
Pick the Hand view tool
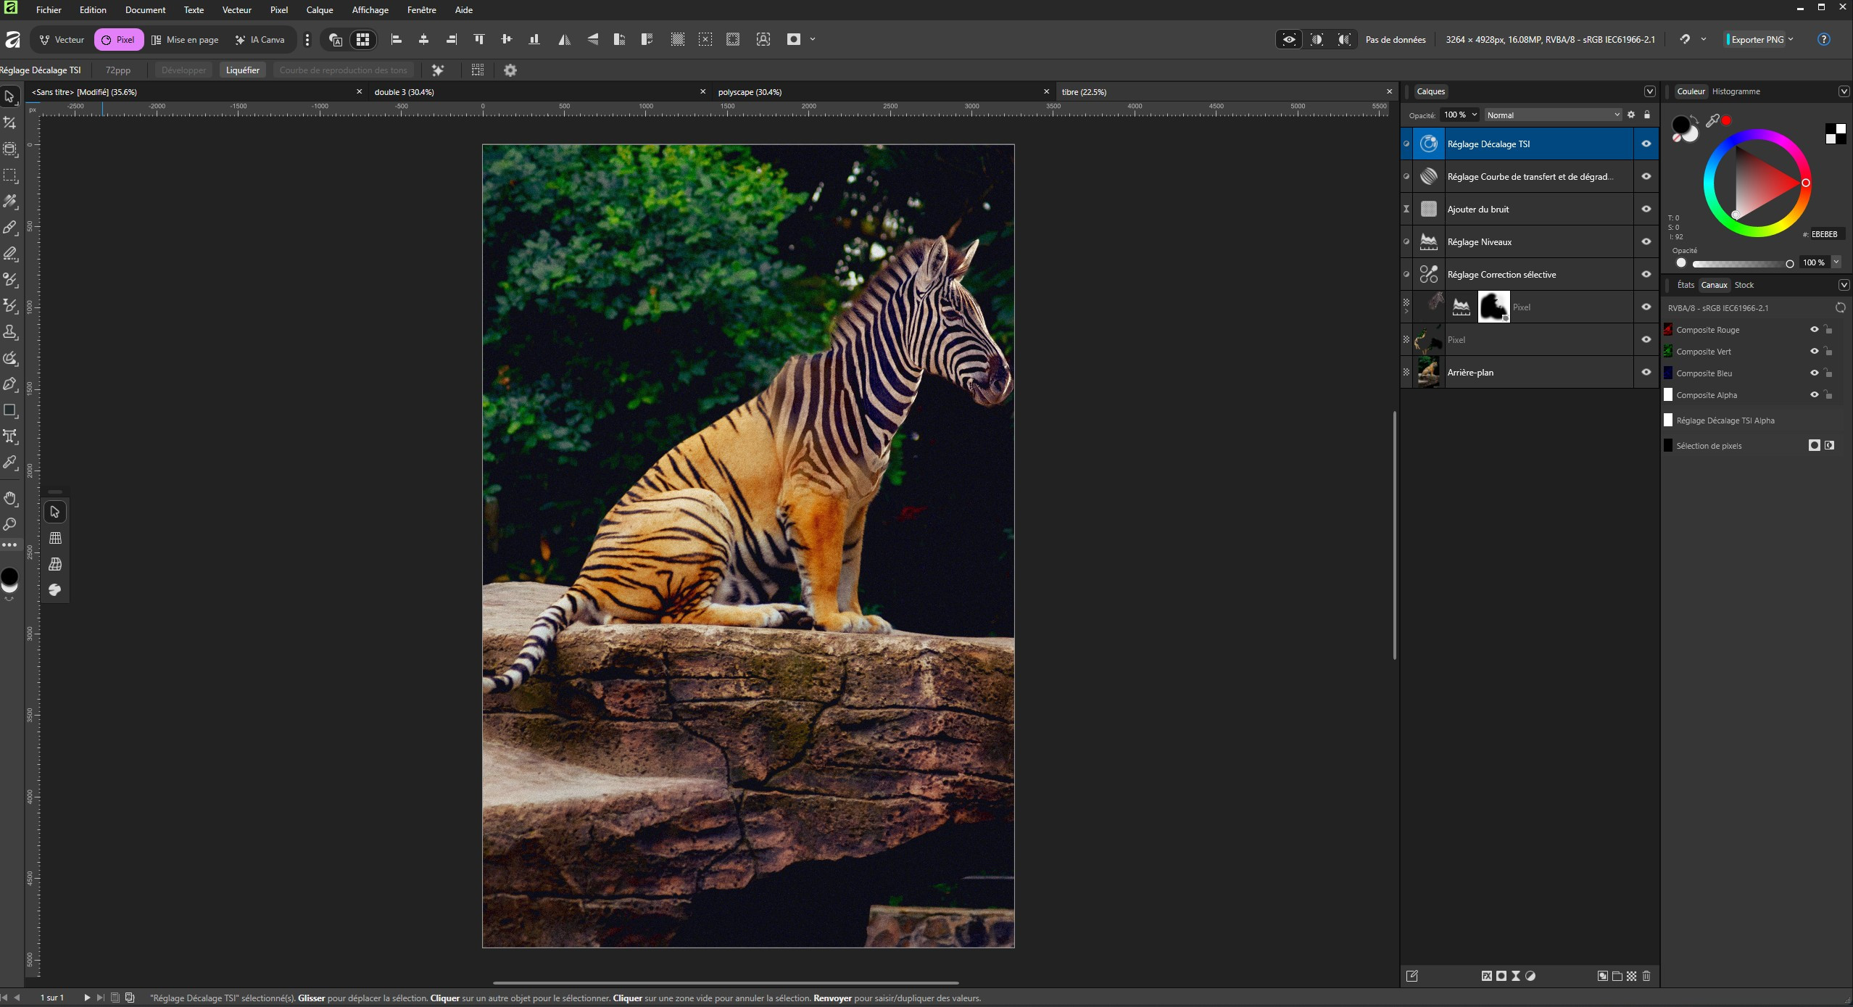(x=10, y=498)
